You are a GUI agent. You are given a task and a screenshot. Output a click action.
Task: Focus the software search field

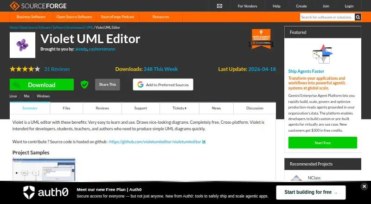[x=327, y=17]
